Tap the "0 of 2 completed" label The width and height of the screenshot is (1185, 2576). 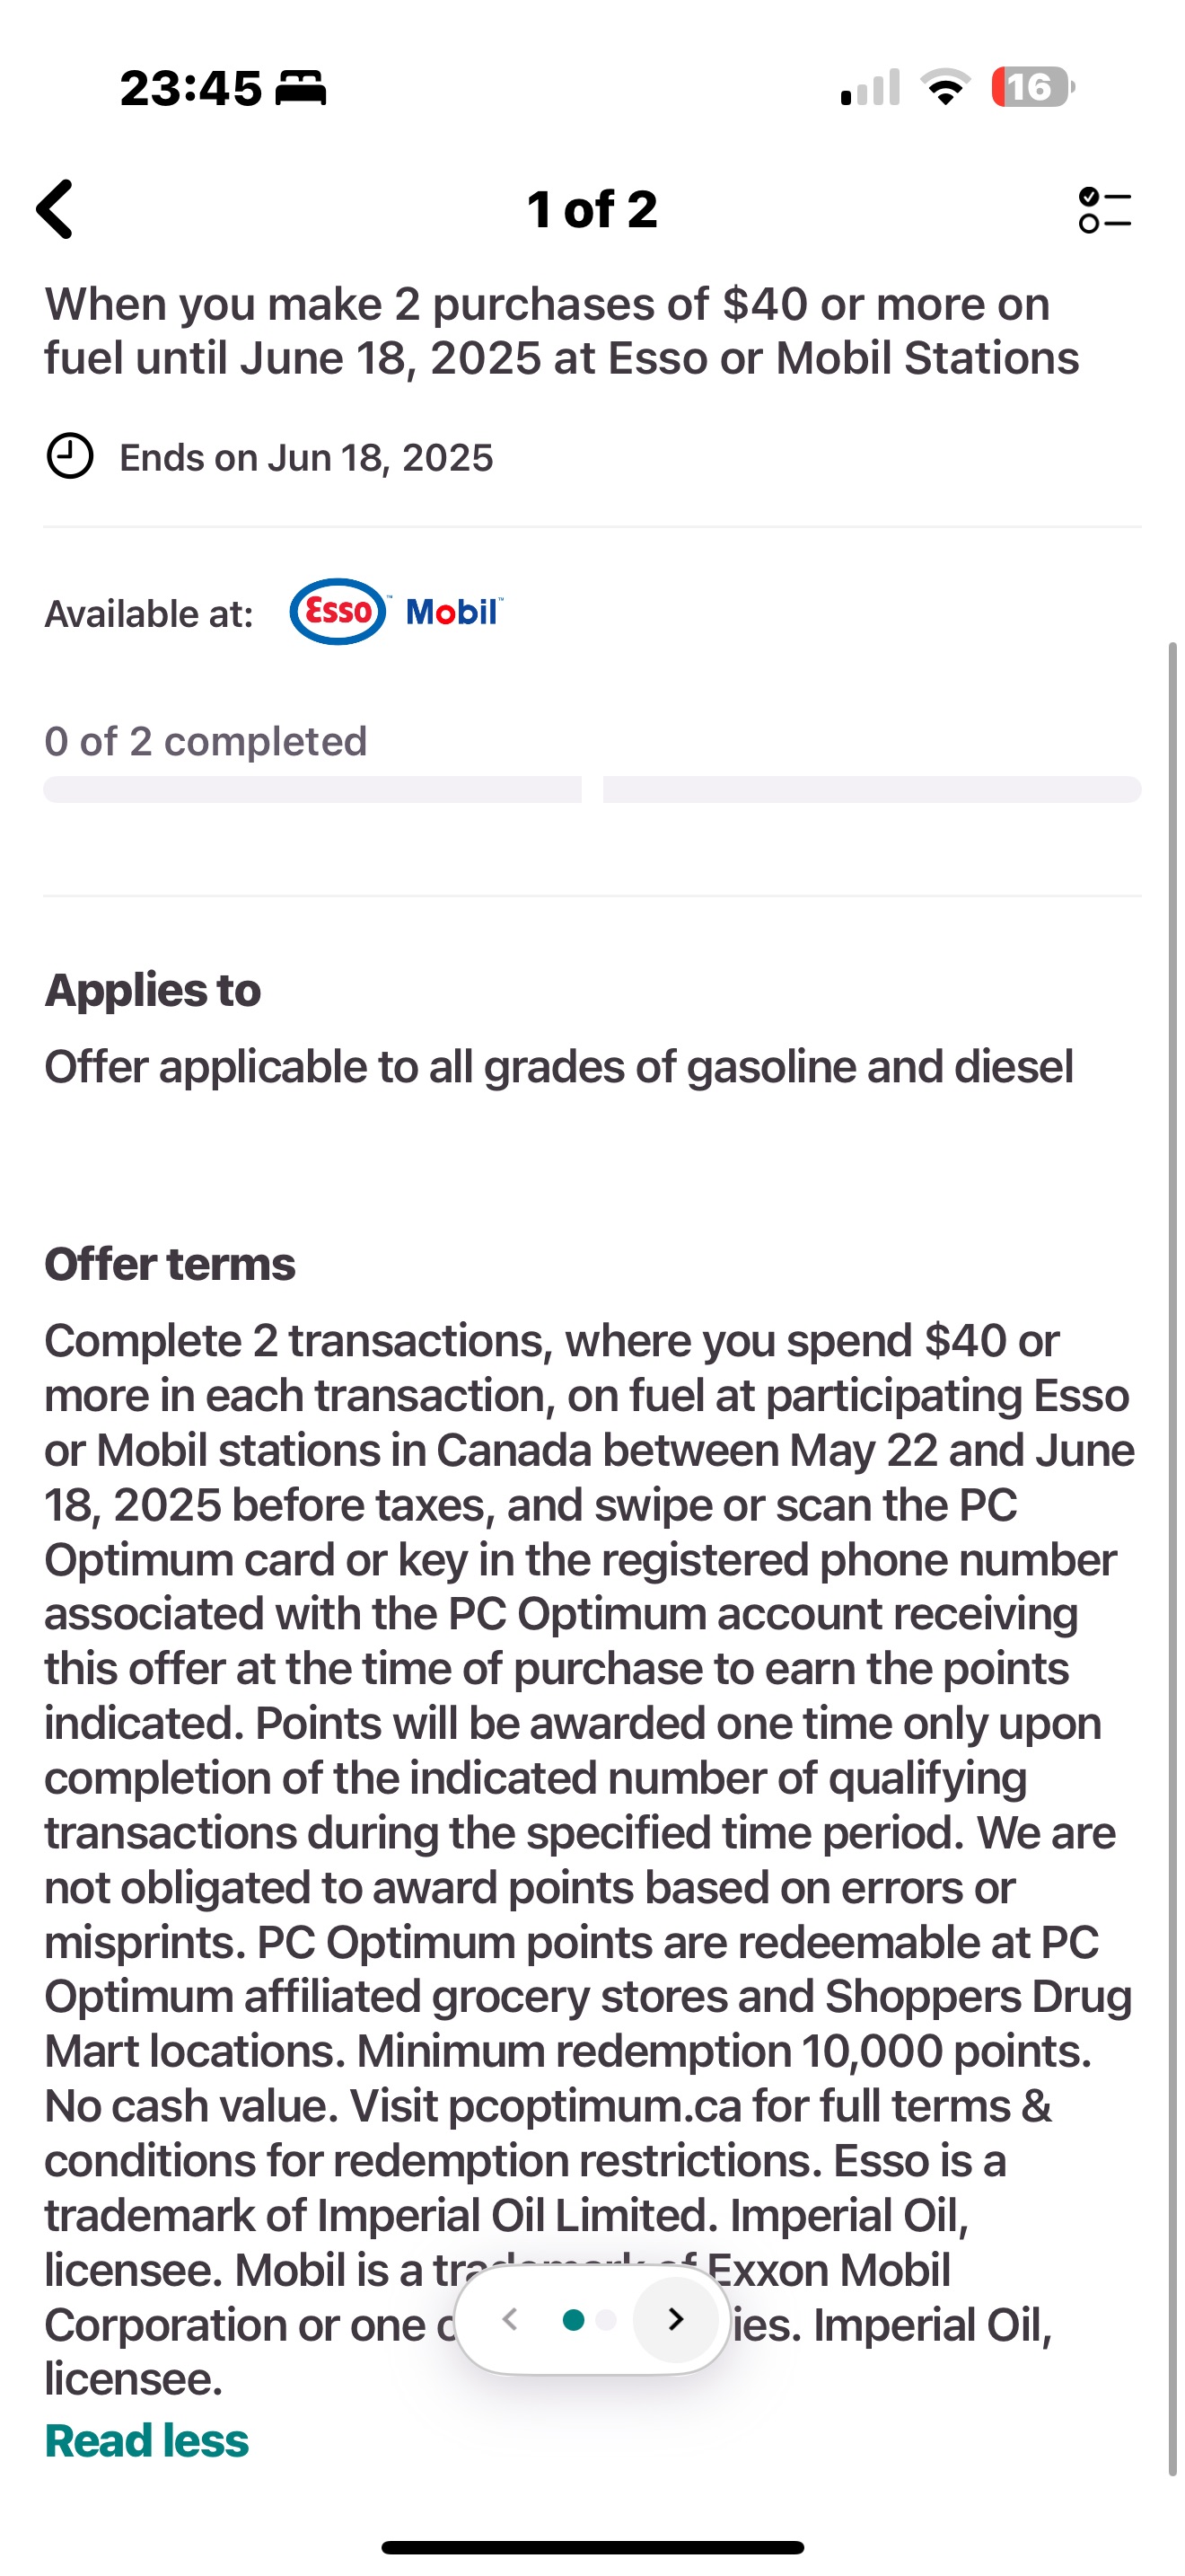tap(206, 741)
